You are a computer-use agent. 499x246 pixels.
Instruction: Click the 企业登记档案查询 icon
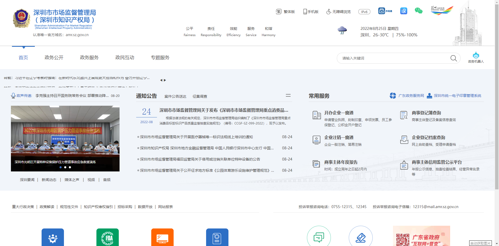tap(404, 139)
